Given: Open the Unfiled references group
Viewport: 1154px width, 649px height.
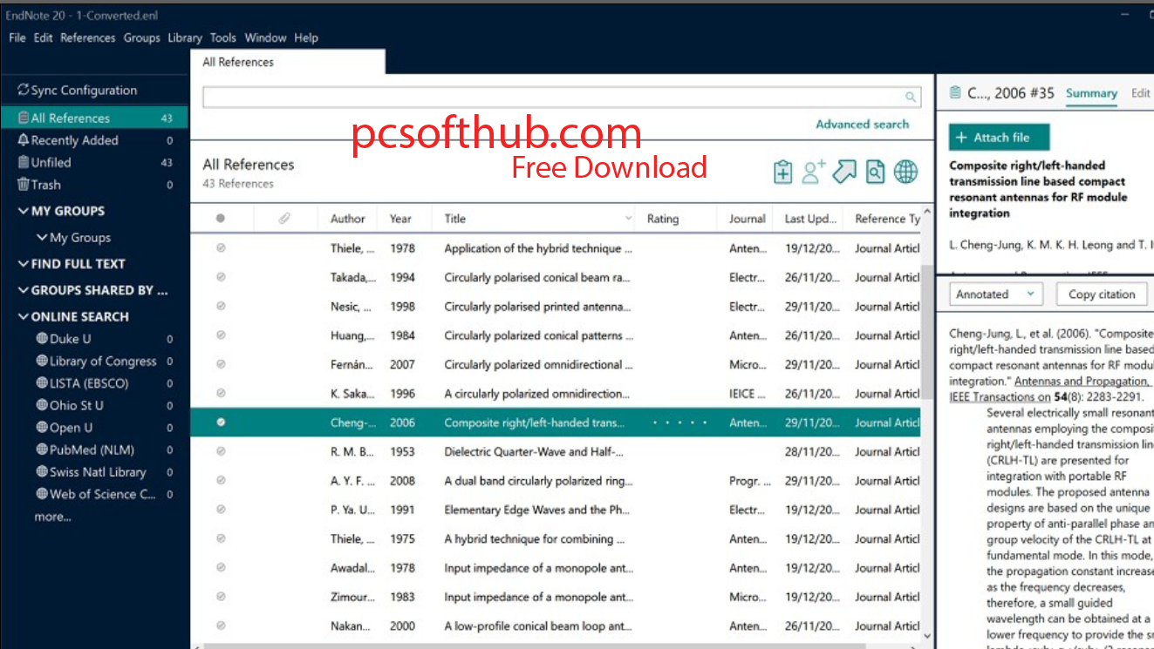Looking at the screenshot, I should (x=94, y=162).
